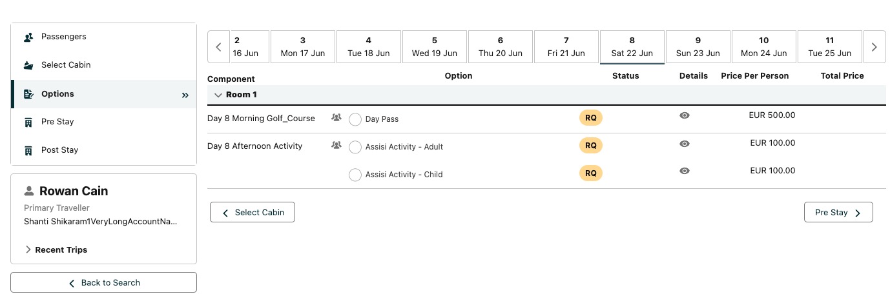
Task: Choose Assisi Activity - Child option
Action: point(355,175)
